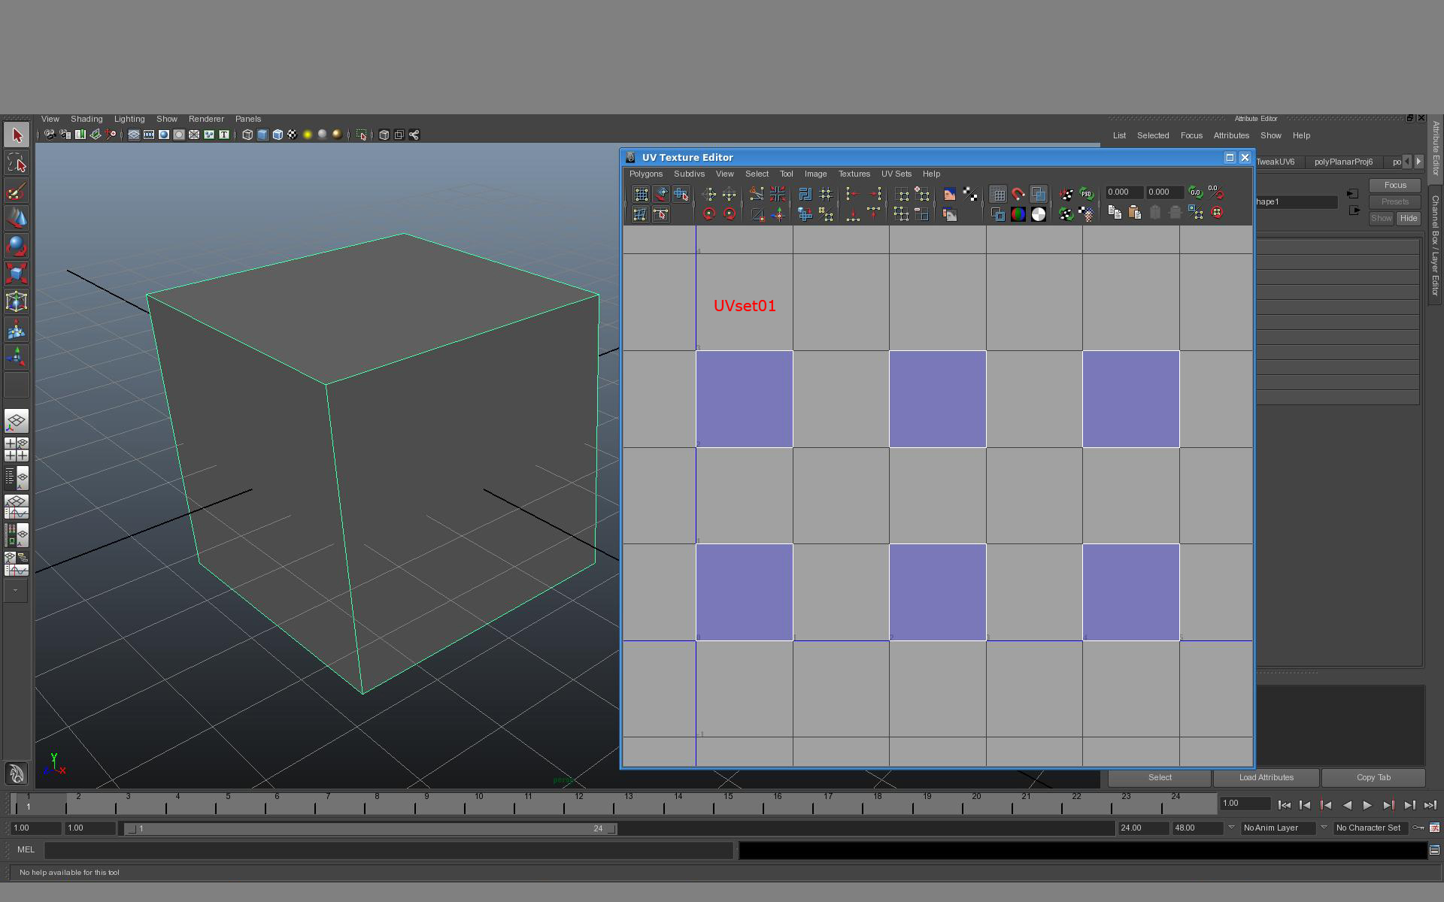This screenshot has height=902, width=1444.
Task: Open the Script Editor icon
Action: [1434, 850]
